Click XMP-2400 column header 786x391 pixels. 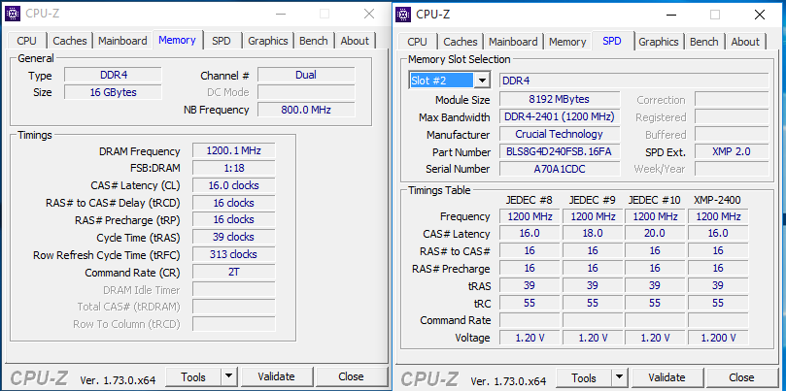click(717, 200)
